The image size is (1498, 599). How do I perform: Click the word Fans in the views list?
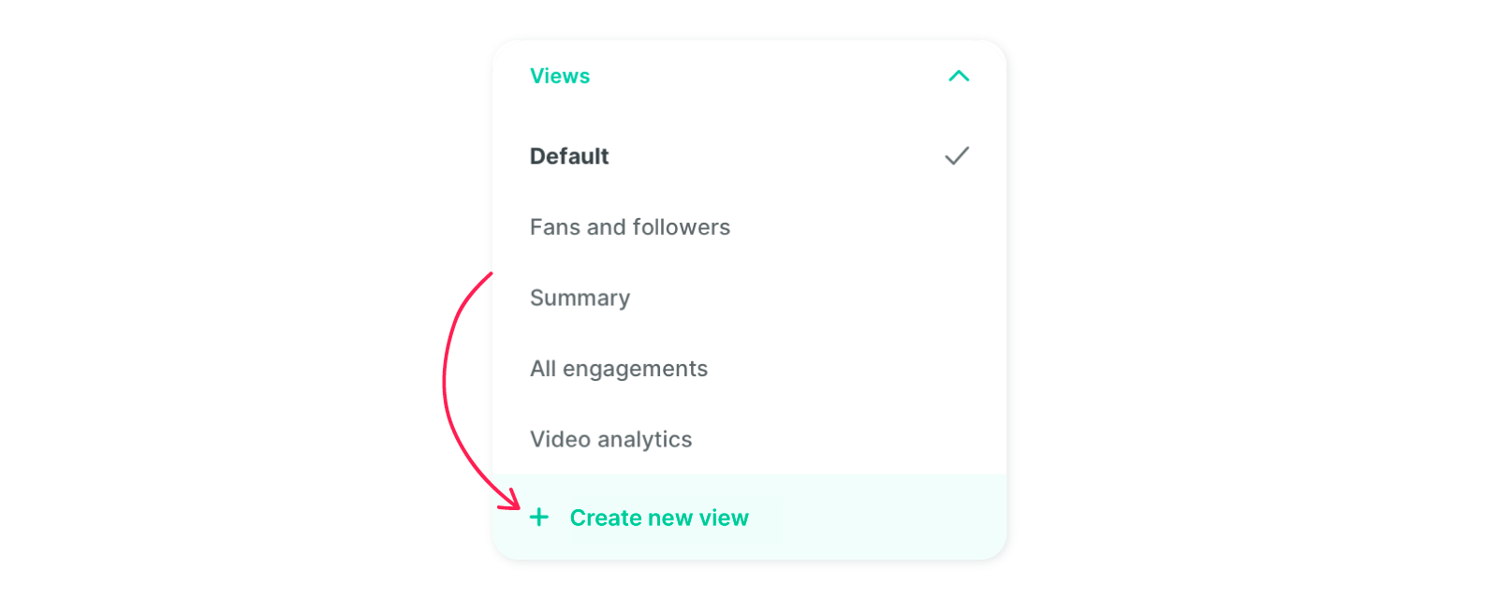555,227
